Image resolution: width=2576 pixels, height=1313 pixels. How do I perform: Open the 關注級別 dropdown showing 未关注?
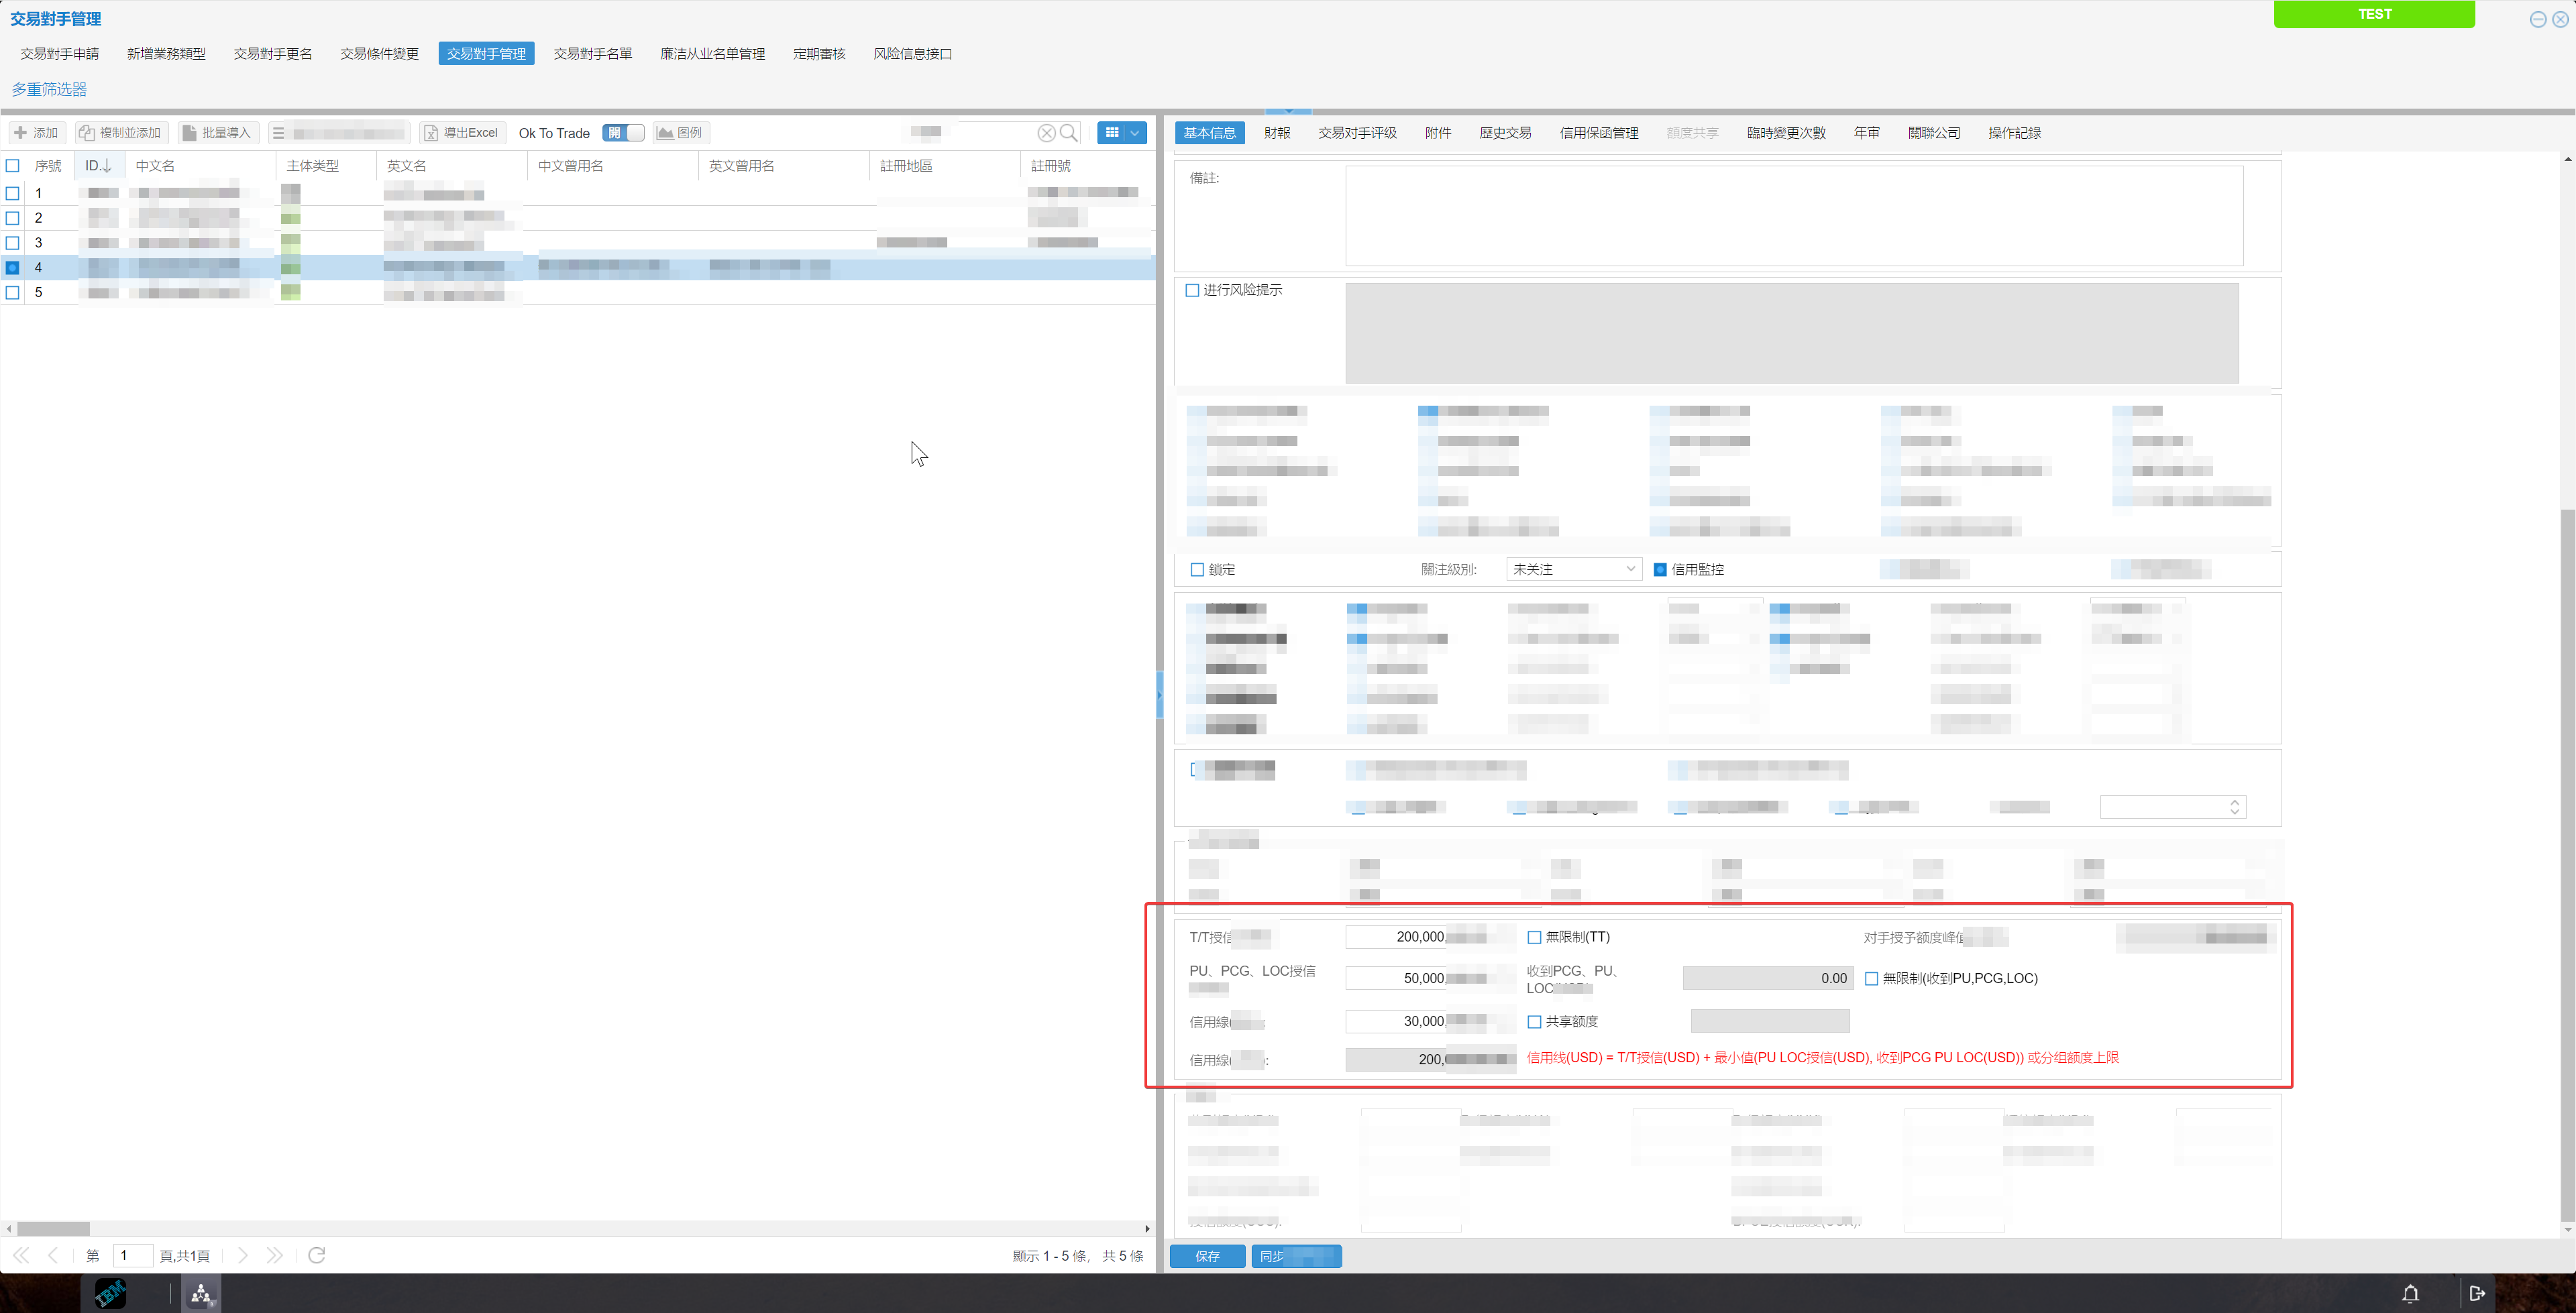(1574, 570)
